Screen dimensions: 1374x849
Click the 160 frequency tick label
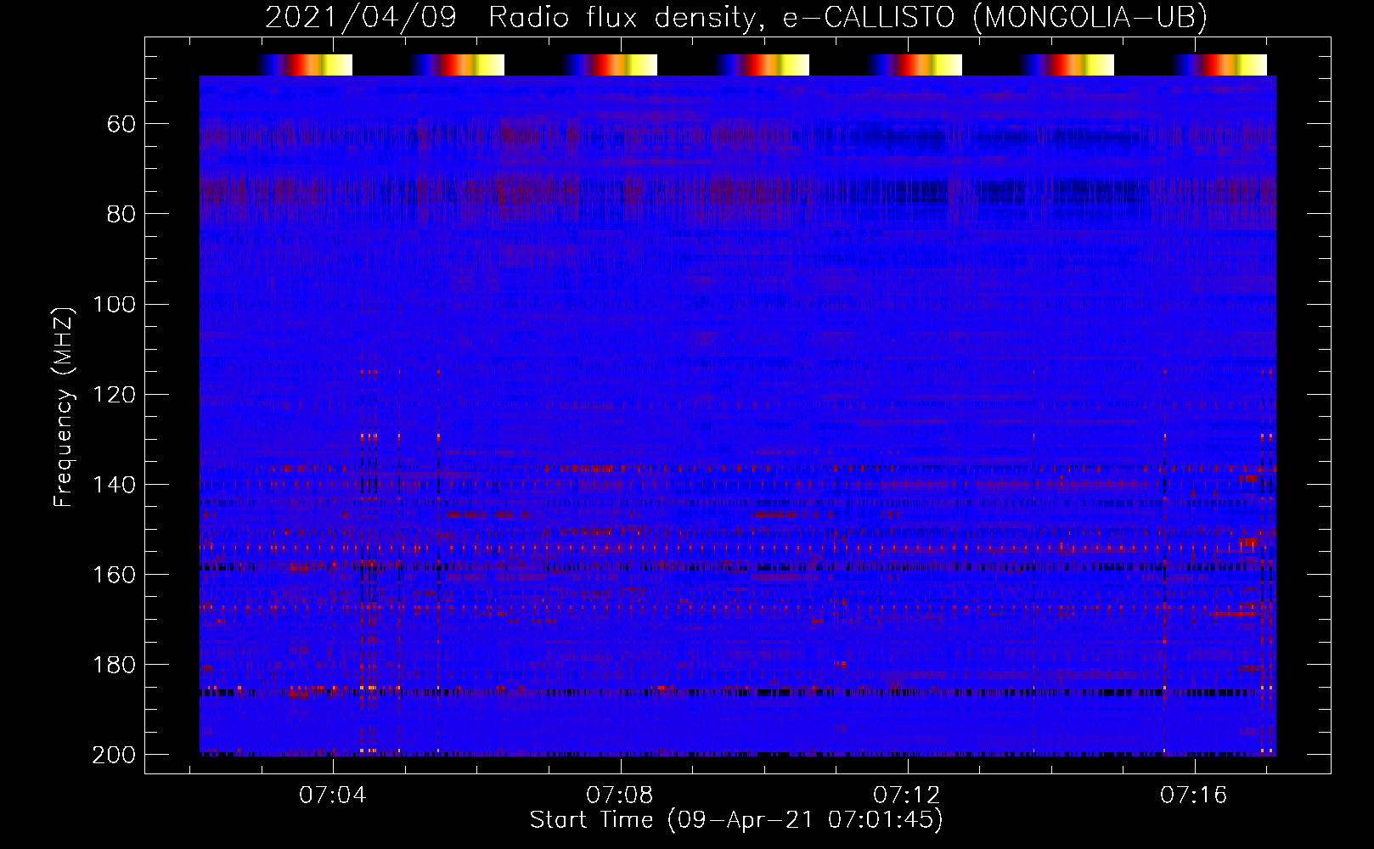point(114,575)
